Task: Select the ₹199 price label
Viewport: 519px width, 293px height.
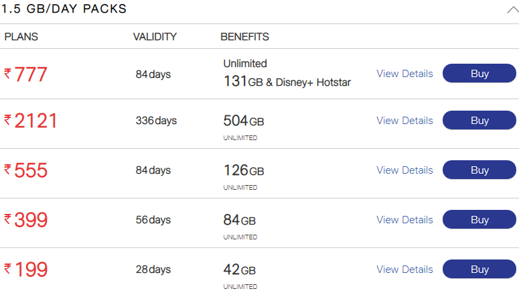Action: pos(25,270)
